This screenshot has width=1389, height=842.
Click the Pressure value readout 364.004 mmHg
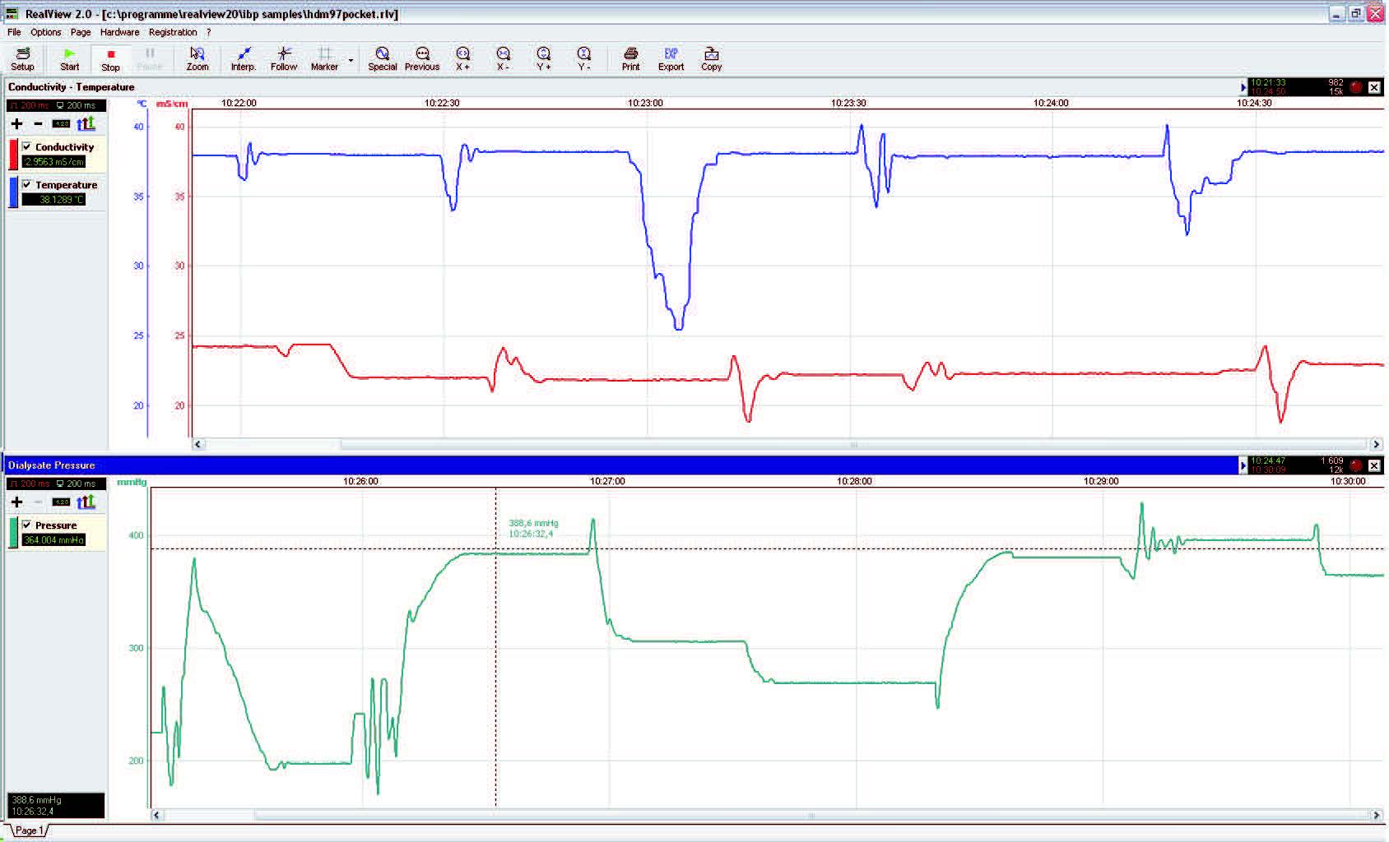click(x=54, y=540)
